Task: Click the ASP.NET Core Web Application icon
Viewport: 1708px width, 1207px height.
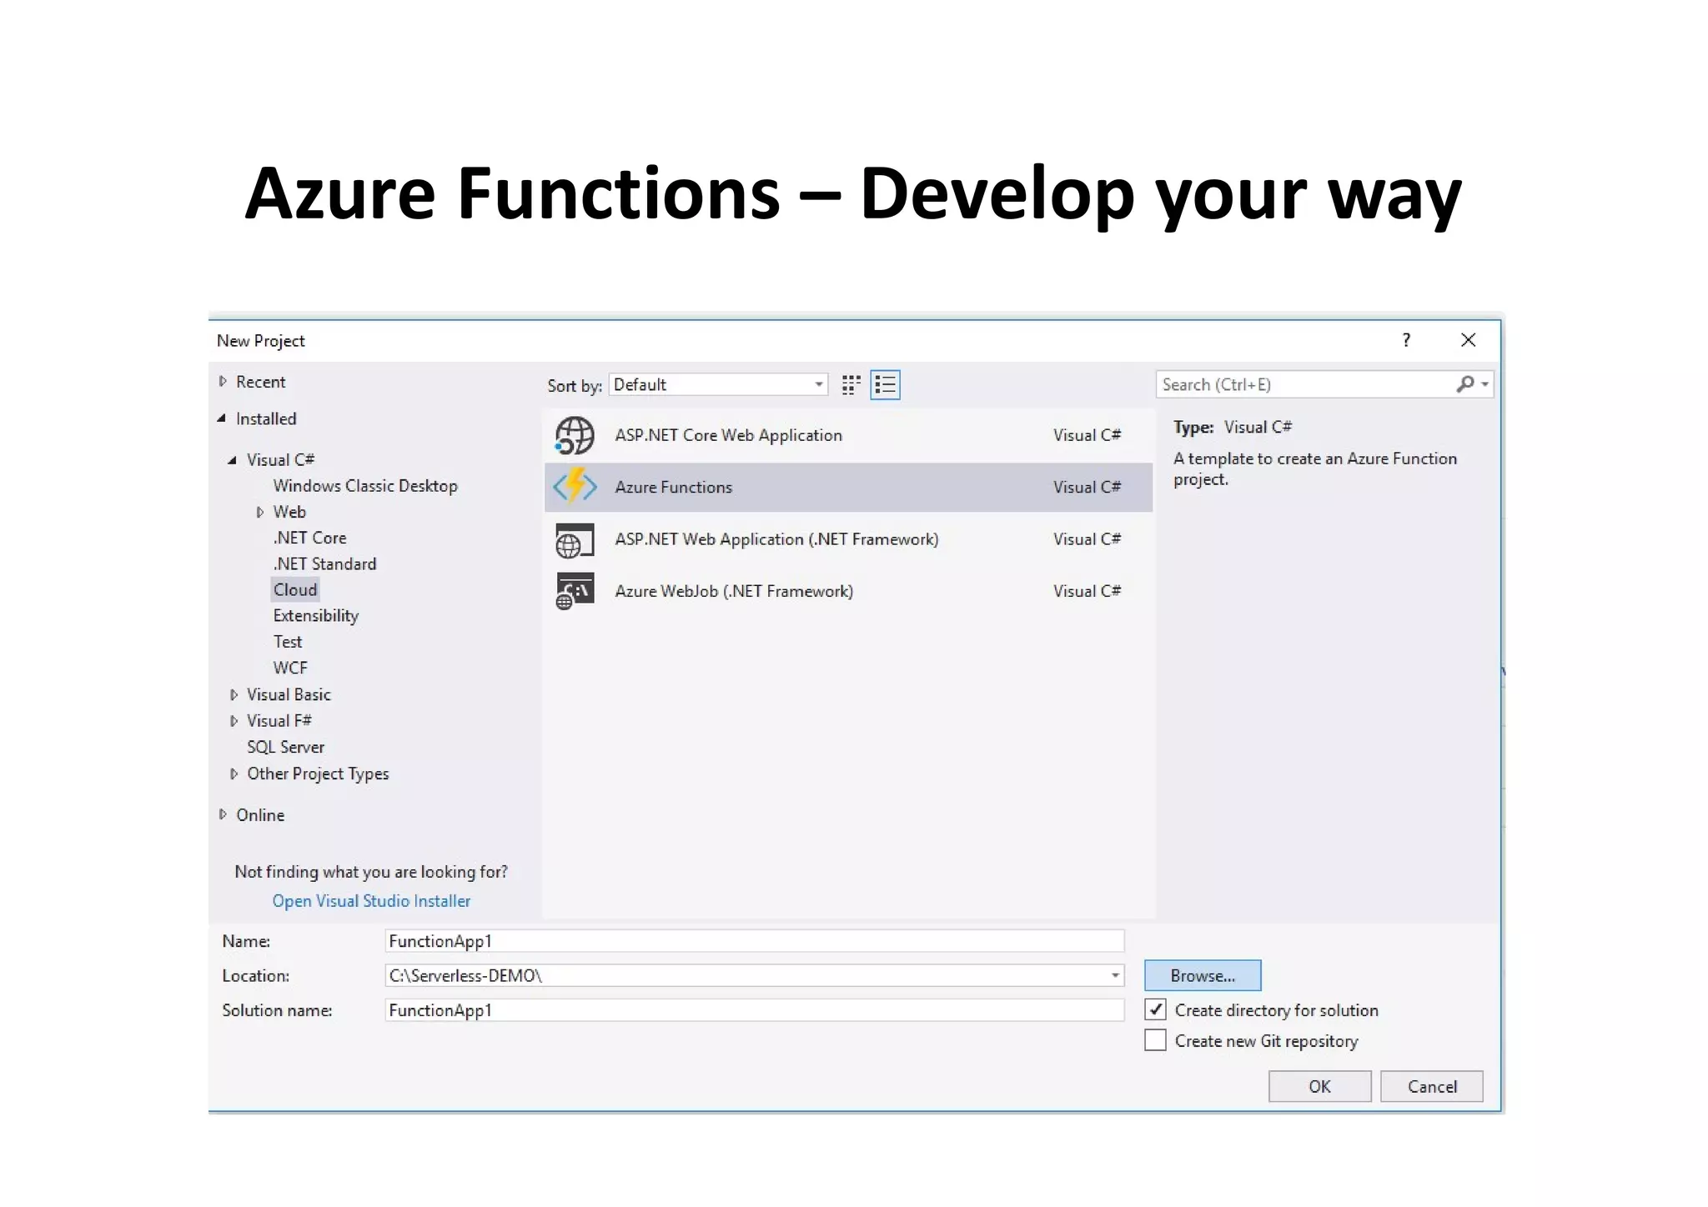Action: coord(575,435)
